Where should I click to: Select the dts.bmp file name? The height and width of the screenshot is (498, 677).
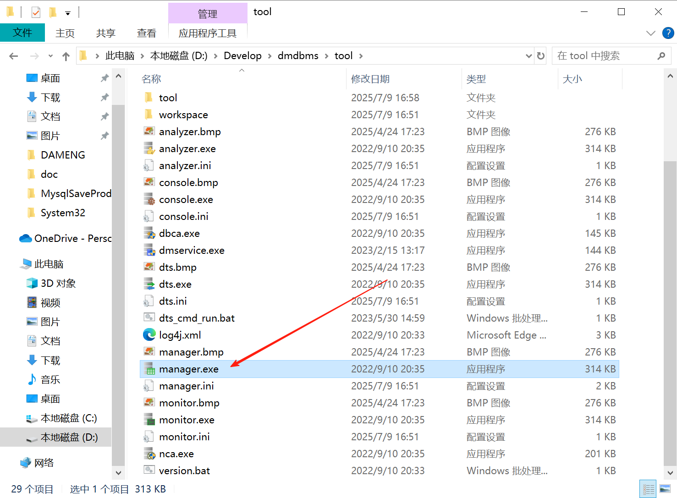point(178,267)
